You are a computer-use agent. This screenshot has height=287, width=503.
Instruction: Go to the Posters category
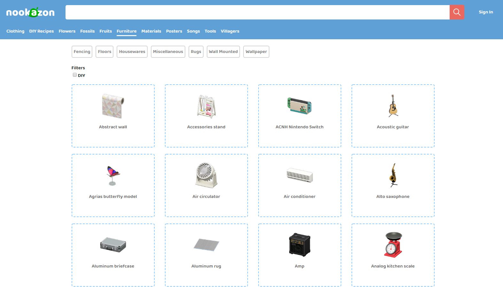[x=174, y=31]
